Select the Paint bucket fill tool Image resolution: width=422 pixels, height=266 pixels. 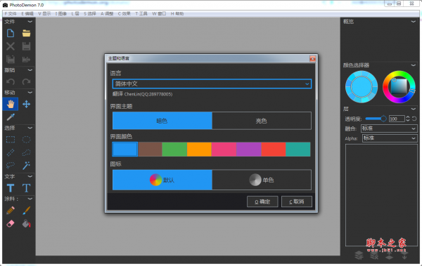pos(27,224)
